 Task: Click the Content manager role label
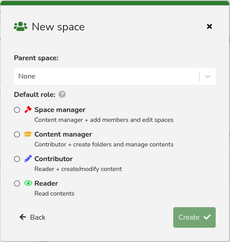pos(63,134)
